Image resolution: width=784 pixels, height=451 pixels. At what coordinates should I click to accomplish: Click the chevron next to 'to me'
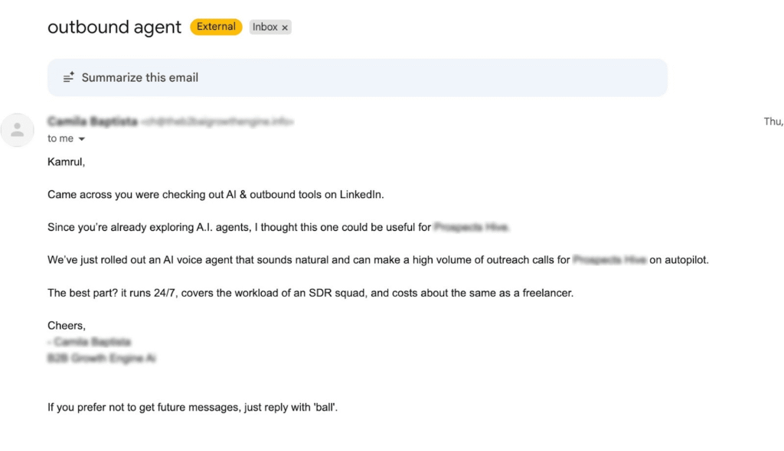[81, 138]
